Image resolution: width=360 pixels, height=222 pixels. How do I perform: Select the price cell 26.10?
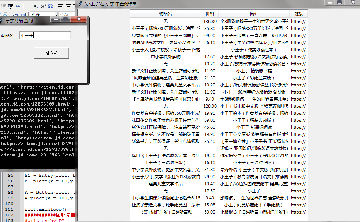pyautogui.click(x=210, y=43)
